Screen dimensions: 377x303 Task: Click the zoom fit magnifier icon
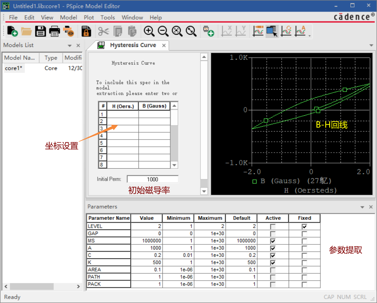[x=191, y=31]
